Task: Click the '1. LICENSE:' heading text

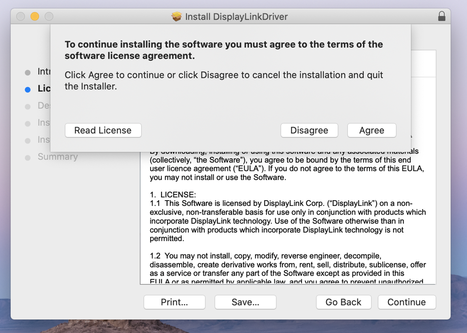Action: pyautogui.click(x=173, y=195)
